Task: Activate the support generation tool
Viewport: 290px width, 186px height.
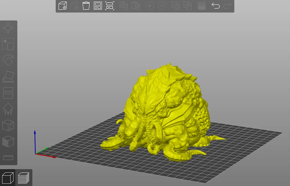Action: [x=8, y=109]
